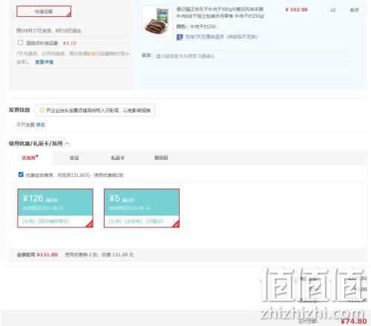The height and width of the screenshot is (326, 371).
Task: Click 查看详情 link for return insurance
Action: pos(44,62)
